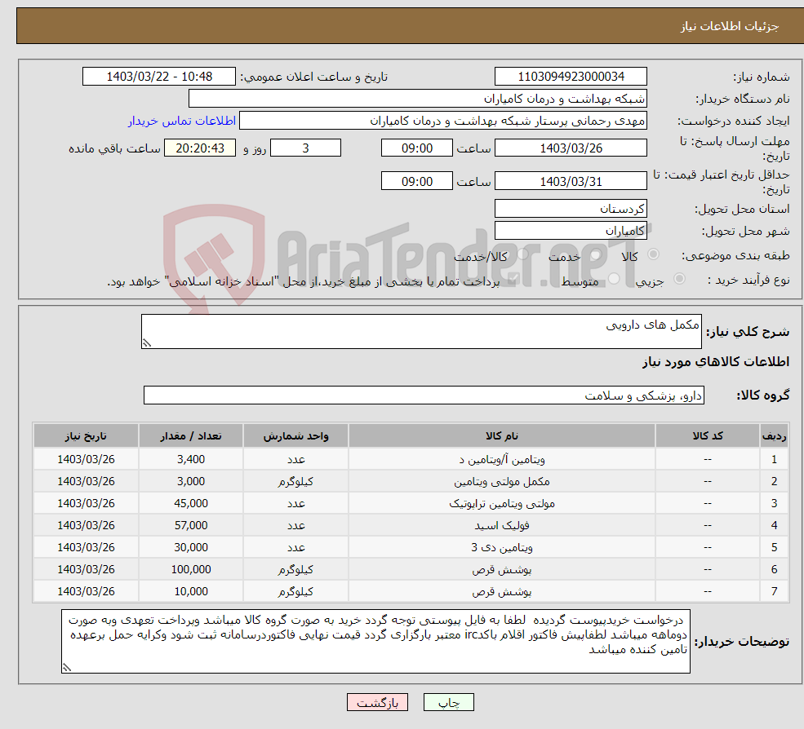The image size is (804, 729).
Task: Click the delivery province field کردستان
Action: (x=571, y=209)
